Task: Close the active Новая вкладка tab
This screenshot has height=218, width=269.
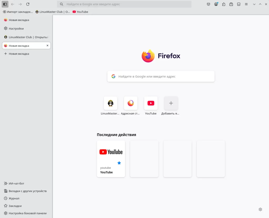Action: [x=48, y=46]
